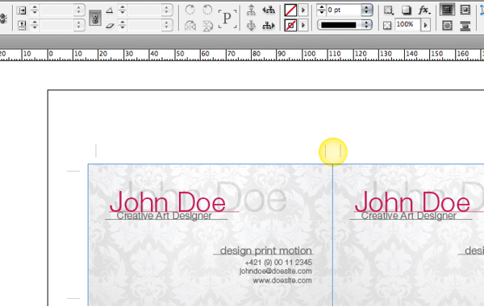Rotate selection 90° clockwise
484x306 pixels.
coord(190,10)
